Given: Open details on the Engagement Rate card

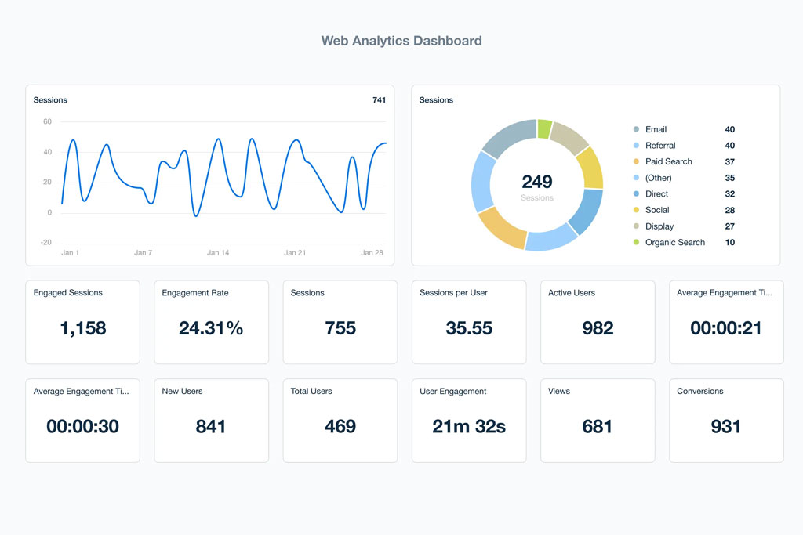Looking at the screenshot, I should [x=211, y=321].
